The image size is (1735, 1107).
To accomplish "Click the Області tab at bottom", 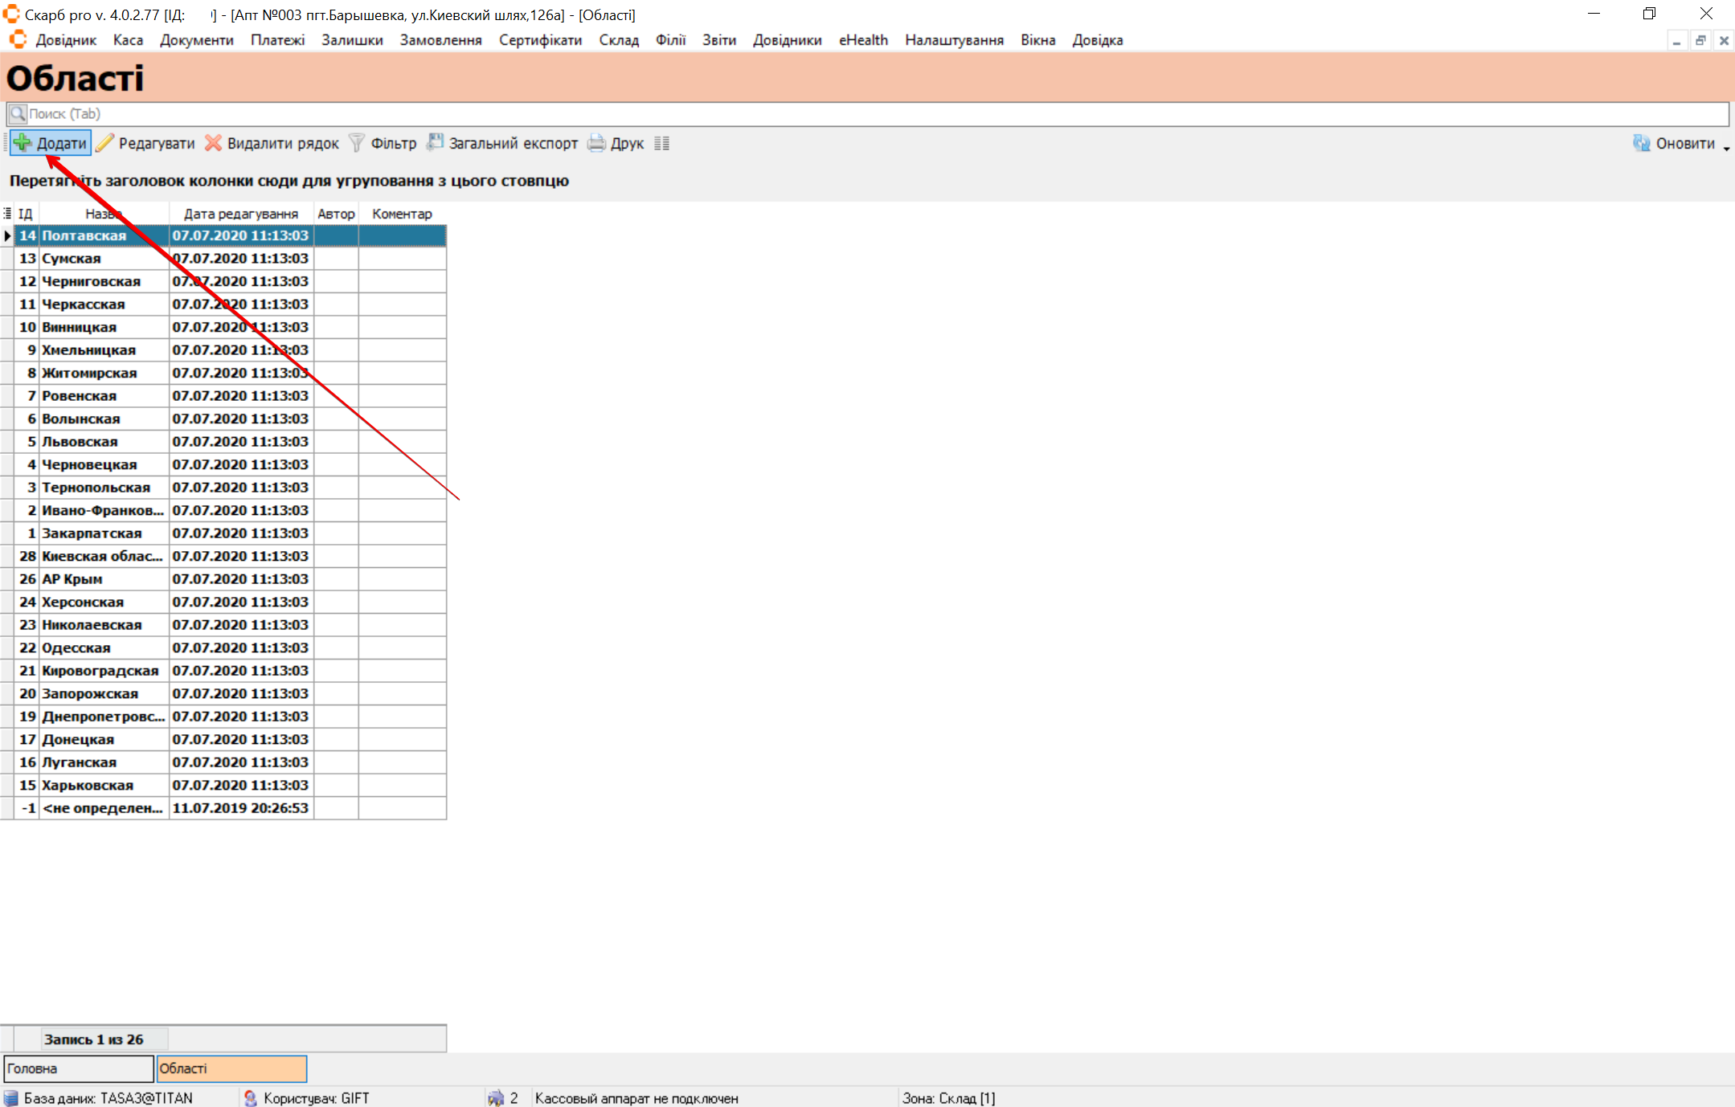I will click(231, 1068).
